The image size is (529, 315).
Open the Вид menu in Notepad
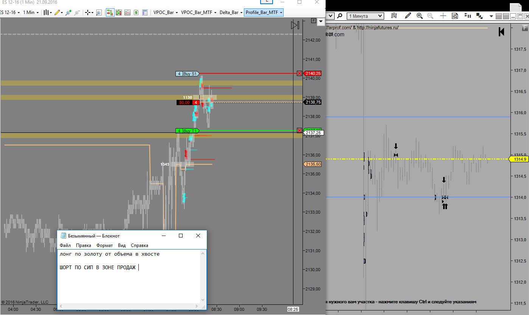[122, 245]
